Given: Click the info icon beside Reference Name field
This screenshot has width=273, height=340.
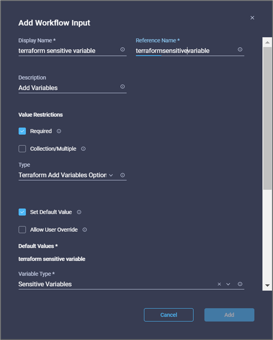Looking at the screenshot, I should click(x=240, y=49).
